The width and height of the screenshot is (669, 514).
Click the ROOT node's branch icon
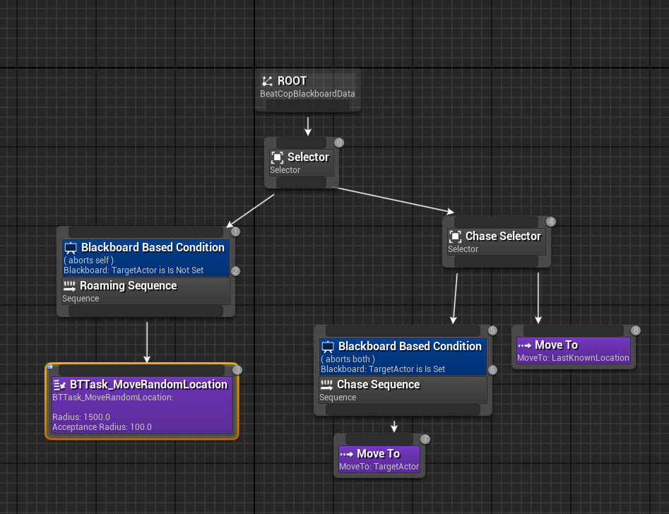tap(267, 81)
